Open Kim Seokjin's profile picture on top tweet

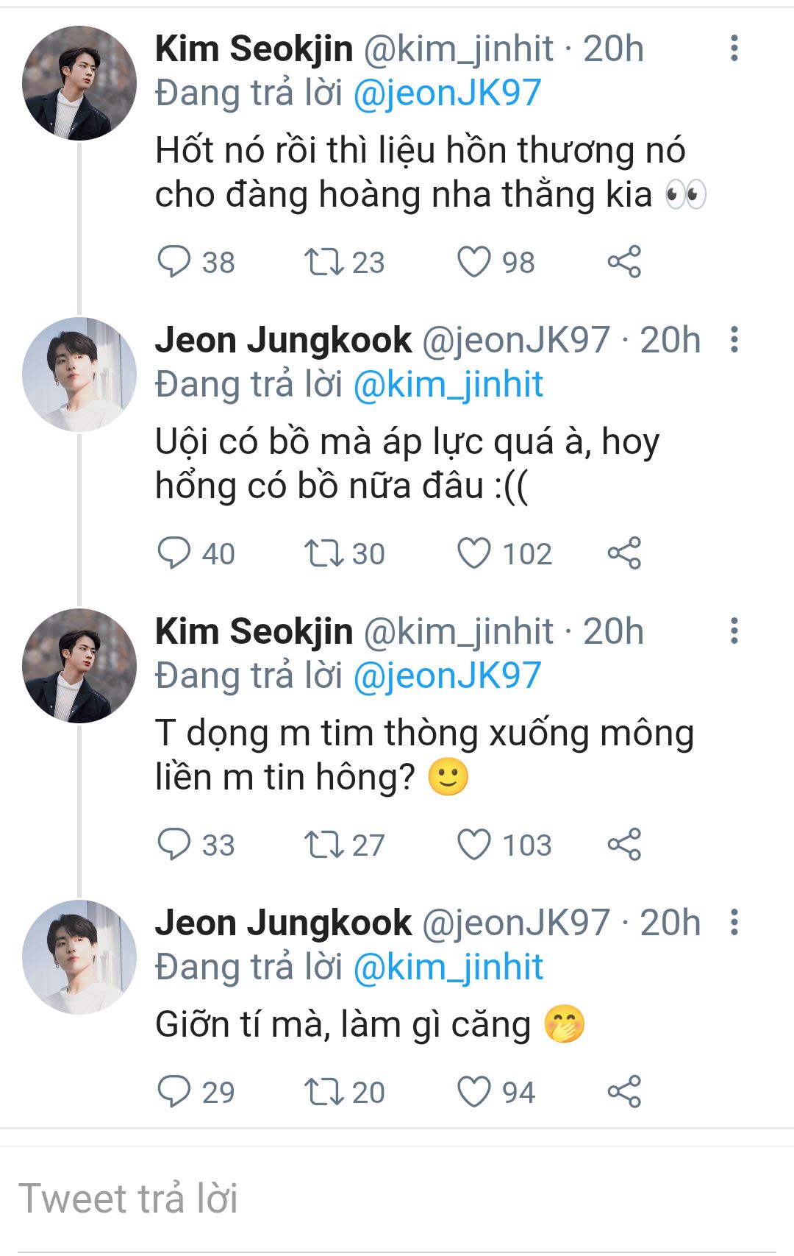point(79,83)
